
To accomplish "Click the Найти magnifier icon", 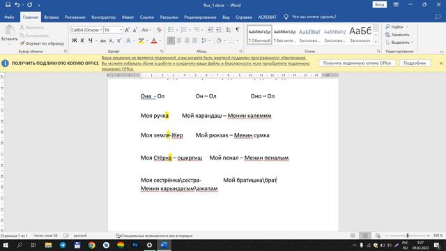I will click(x=387, y=26).
